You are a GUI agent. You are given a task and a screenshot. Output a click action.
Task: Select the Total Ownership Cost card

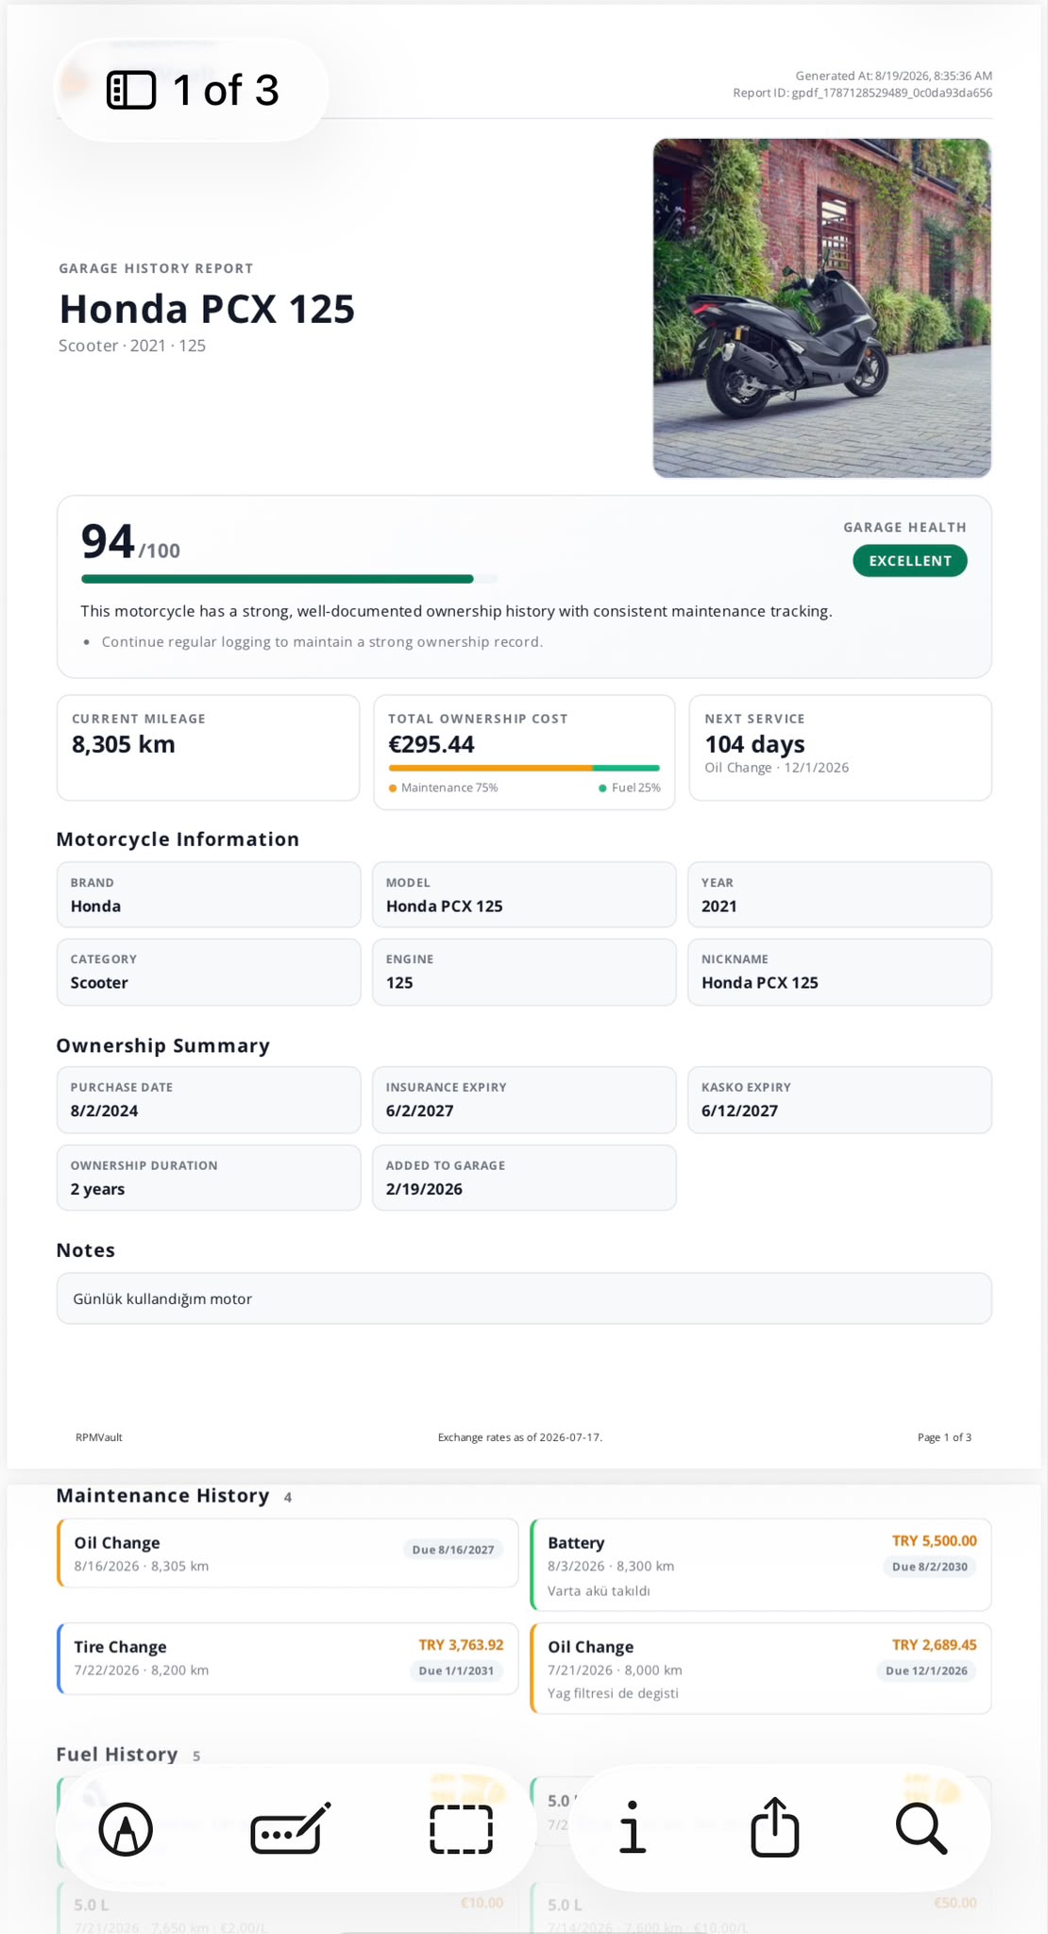524,753
